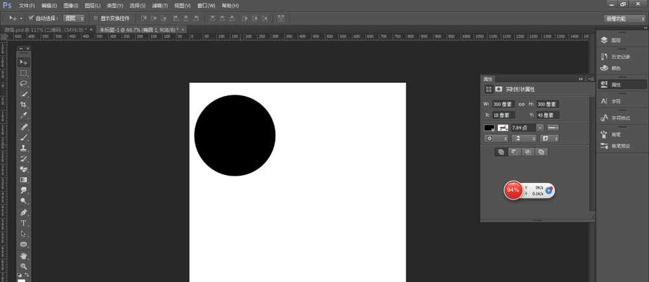Screen dimensions: 649x282
Task: Choose the Horizontal Type tool (T)
Action: click(23, 223)
